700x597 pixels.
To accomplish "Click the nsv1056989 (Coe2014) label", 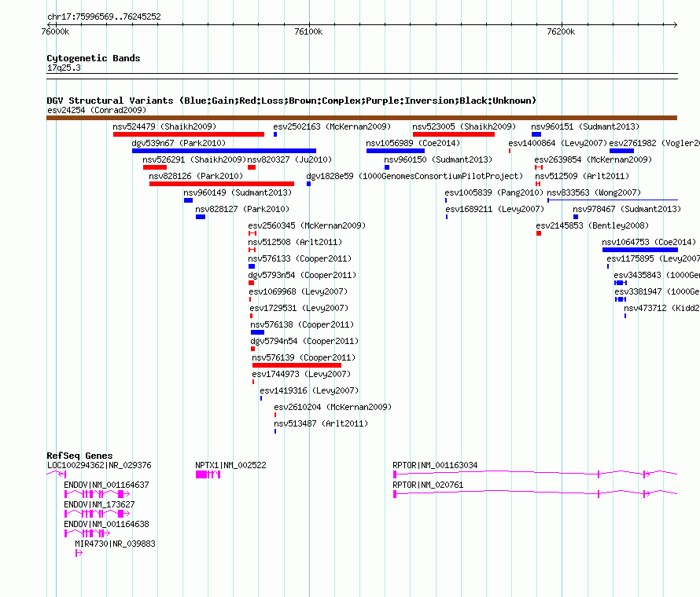I will (413, 143).
